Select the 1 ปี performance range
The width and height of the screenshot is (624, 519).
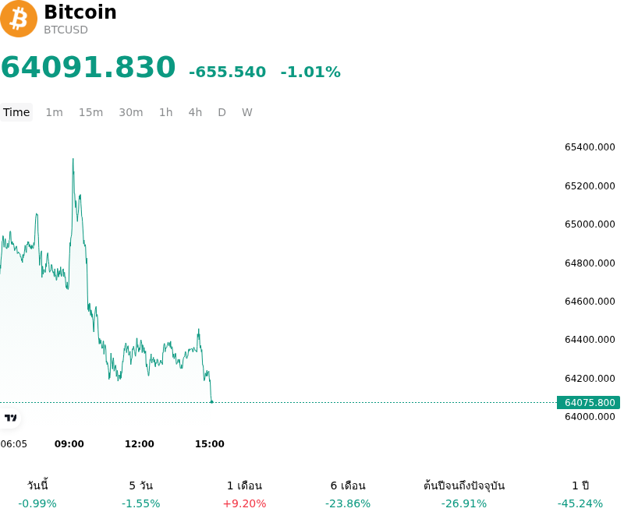click(580, 494)
